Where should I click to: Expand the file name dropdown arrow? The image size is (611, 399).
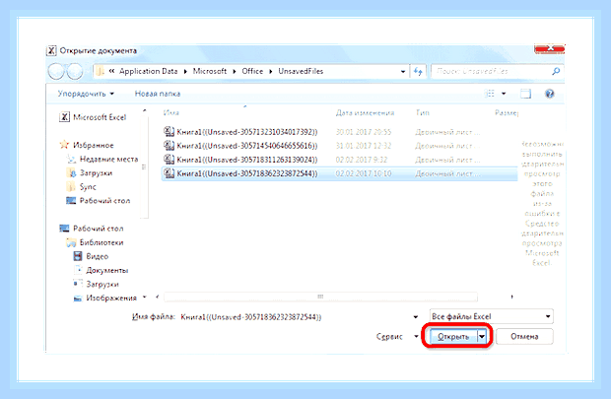(416, 317)
